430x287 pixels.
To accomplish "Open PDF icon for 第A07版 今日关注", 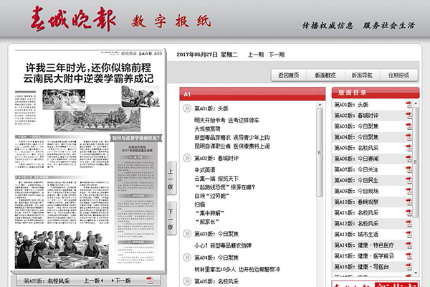I will tap(408, 170).
